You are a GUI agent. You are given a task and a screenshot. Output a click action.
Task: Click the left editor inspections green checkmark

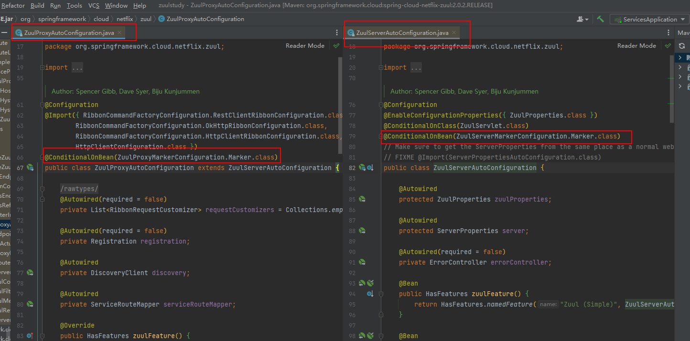[x=336, y=46]
